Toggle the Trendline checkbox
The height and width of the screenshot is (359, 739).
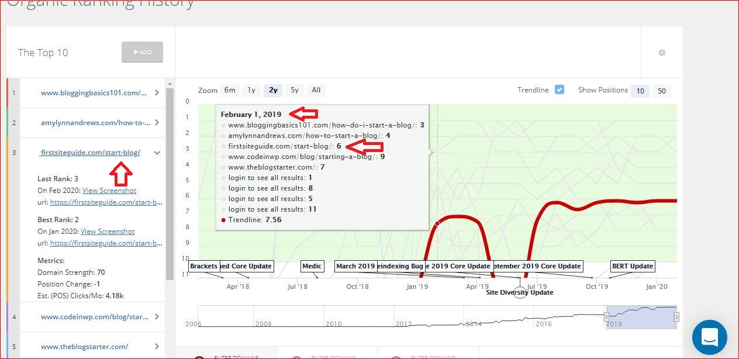point(560,90)
